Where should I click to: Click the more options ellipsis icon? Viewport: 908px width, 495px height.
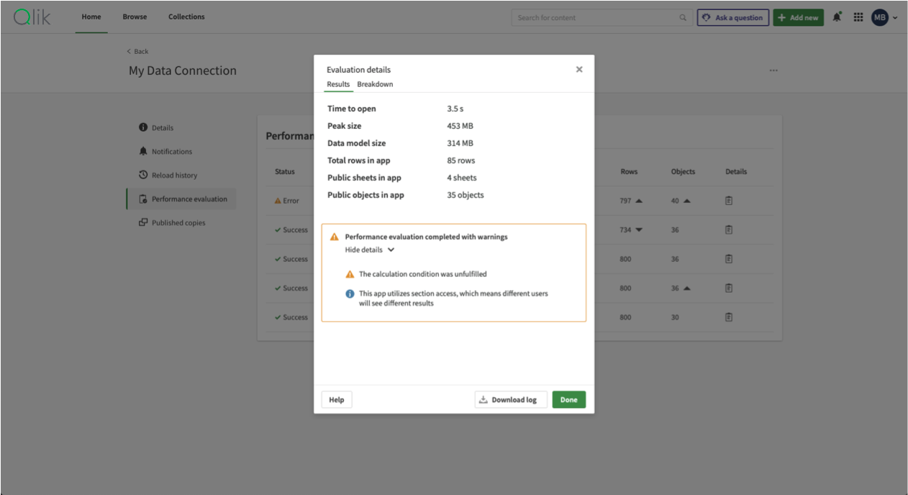(773, 71)
